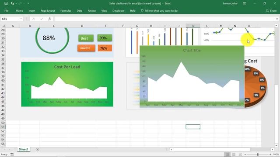Viewport: 280px width, 157px height.
Task: Click the Undo arrow icon
Action: coord(12,3)
